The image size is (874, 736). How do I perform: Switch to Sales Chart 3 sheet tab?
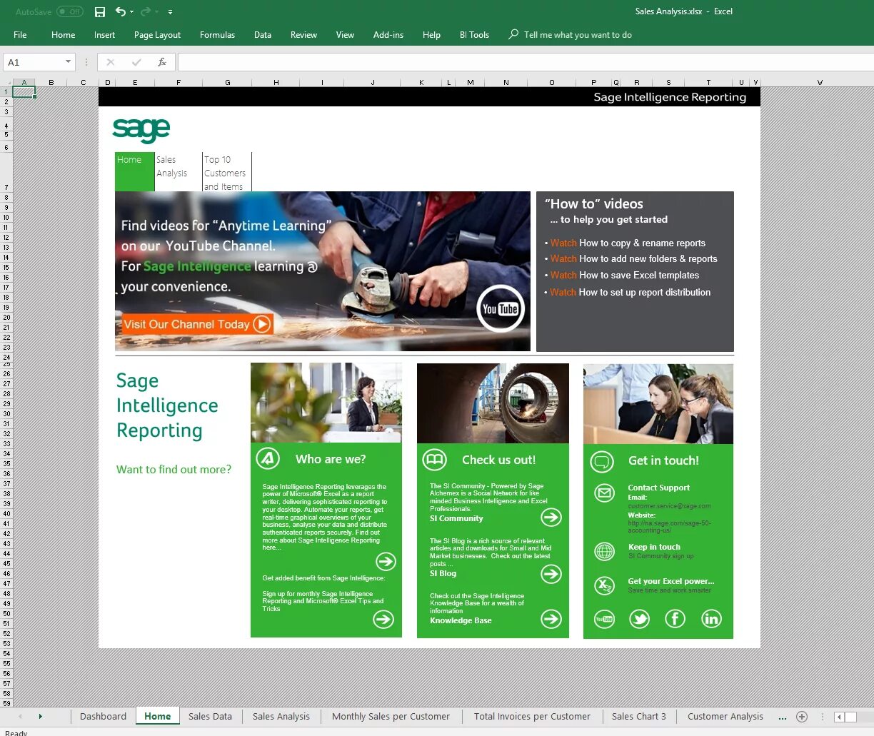638,716
